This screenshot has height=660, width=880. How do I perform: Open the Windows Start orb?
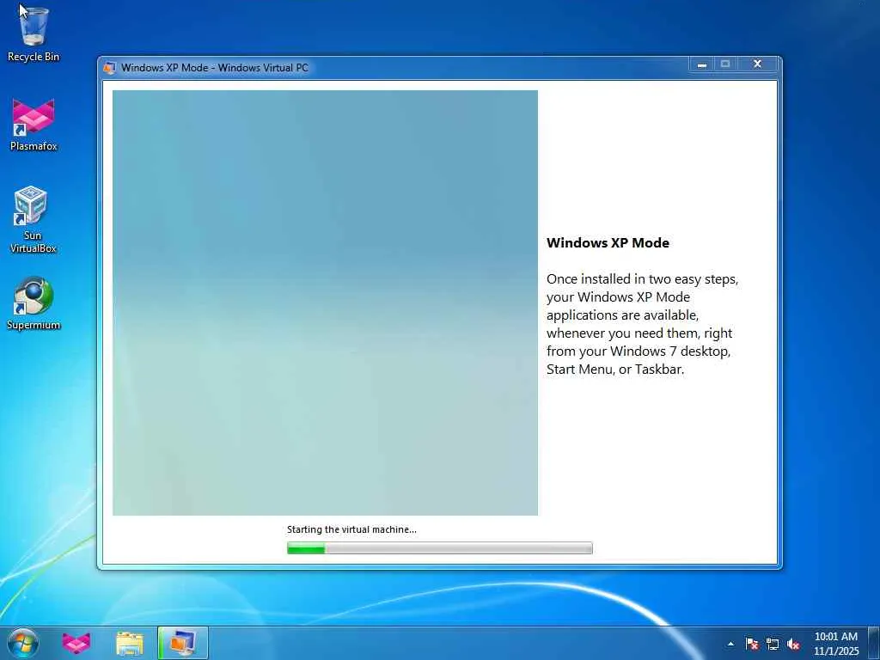[x=23, y=643]
